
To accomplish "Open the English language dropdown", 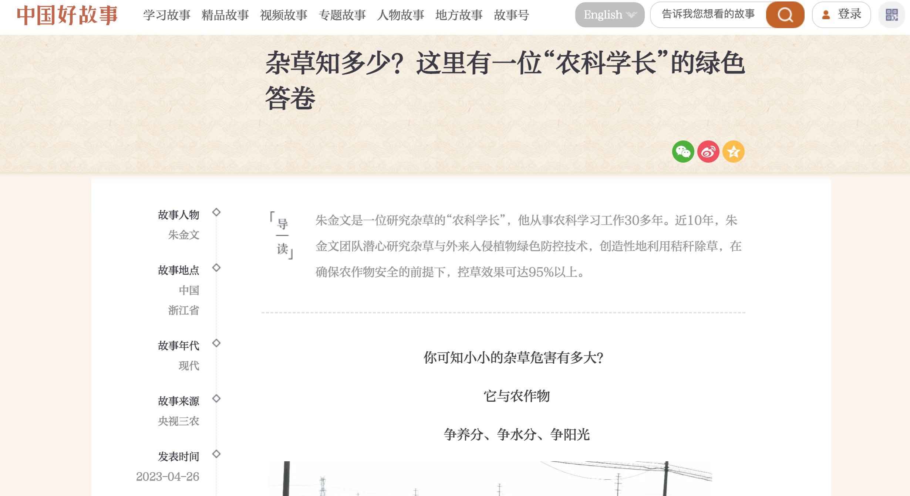I will 610,15.
